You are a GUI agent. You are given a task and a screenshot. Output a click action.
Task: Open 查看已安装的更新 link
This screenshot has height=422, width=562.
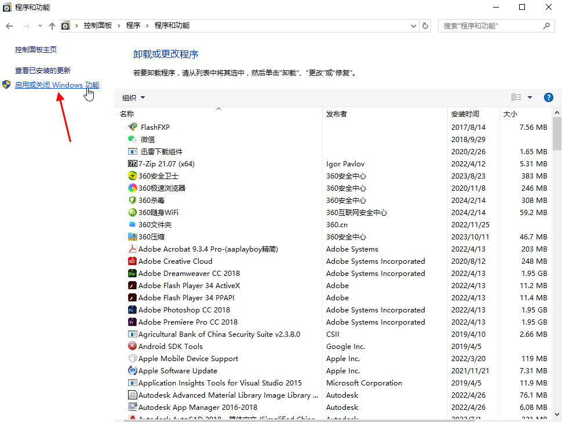(43, 71)
